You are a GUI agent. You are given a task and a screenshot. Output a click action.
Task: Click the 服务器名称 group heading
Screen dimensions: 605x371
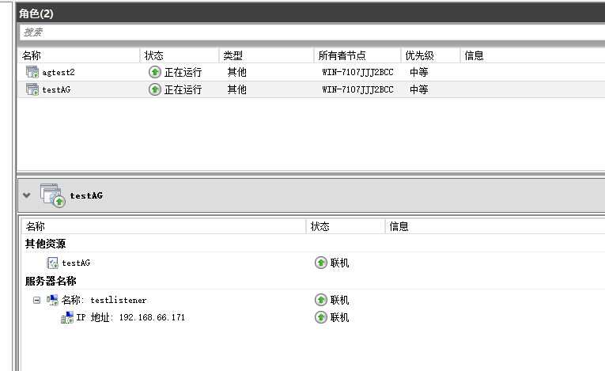(51, 281)
